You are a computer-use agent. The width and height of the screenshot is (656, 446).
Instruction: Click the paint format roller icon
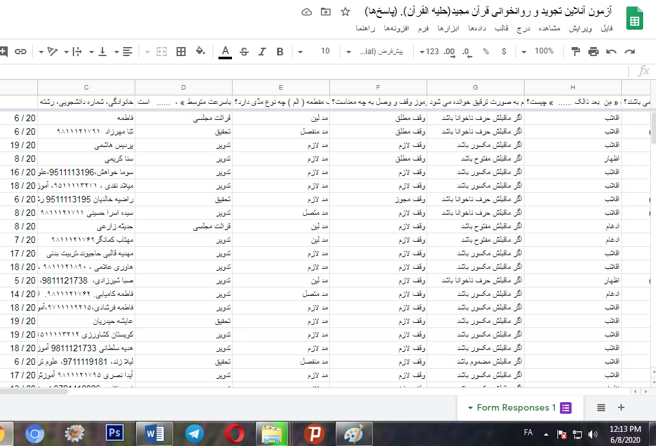click(575, 52)
